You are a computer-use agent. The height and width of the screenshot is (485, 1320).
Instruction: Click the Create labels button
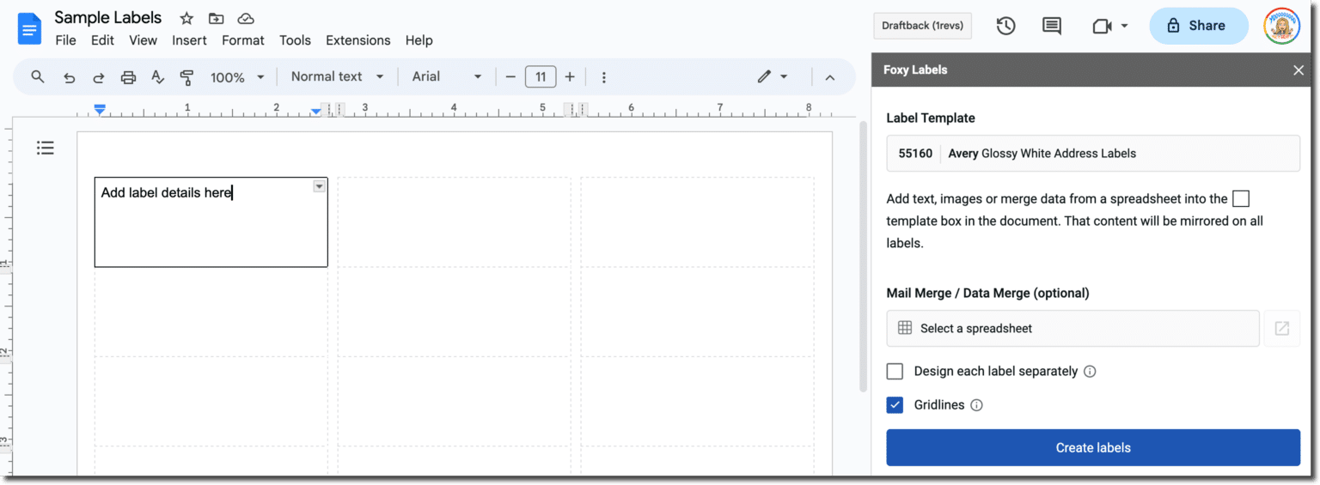point(1093,447)
